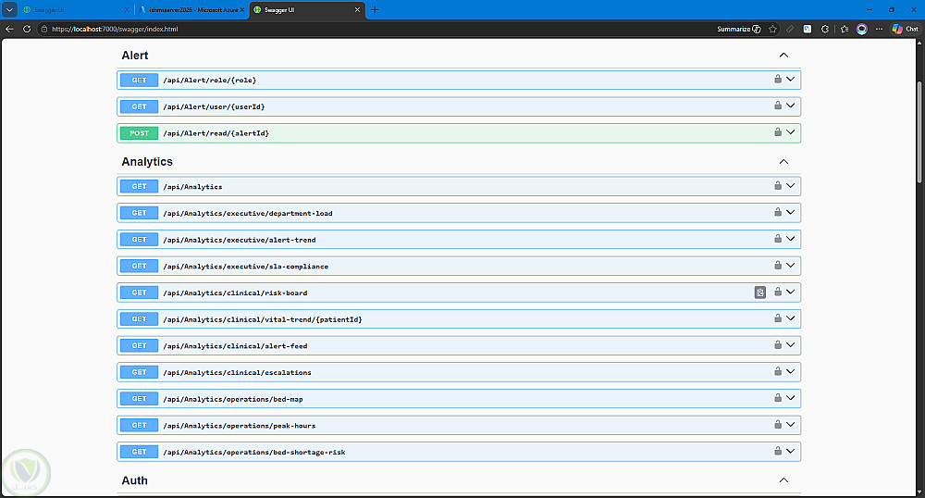
Task: Collapse the Alert section
Action: (783, 55)
